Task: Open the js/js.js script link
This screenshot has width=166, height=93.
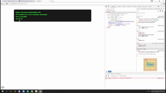Action: pos(118,25)
